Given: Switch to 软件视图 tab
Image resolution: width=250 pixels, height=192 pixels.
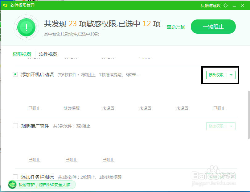Looking at the screenshot, I should click(x=48, y=54).
